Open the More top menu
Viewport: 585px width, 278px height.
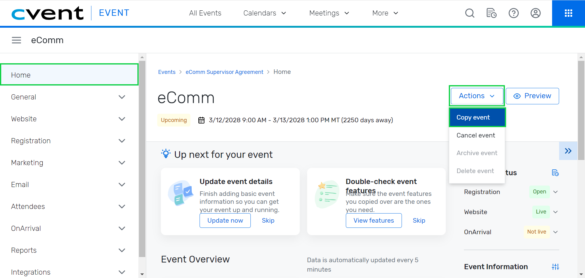point(385,13)
